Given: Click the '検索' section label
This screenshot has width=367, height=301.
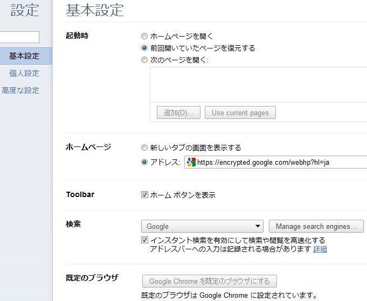Looking at the screenshot, I should pos(73,225).
